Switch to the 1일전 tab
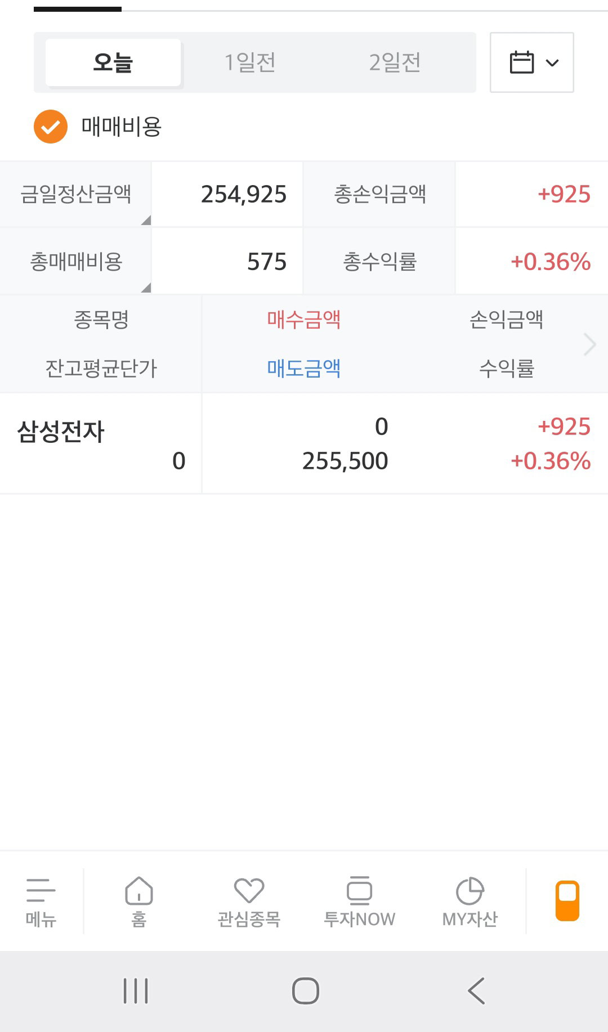Image resolution: width=608 pixels, height=1032 pixels. tap(250, 62)
